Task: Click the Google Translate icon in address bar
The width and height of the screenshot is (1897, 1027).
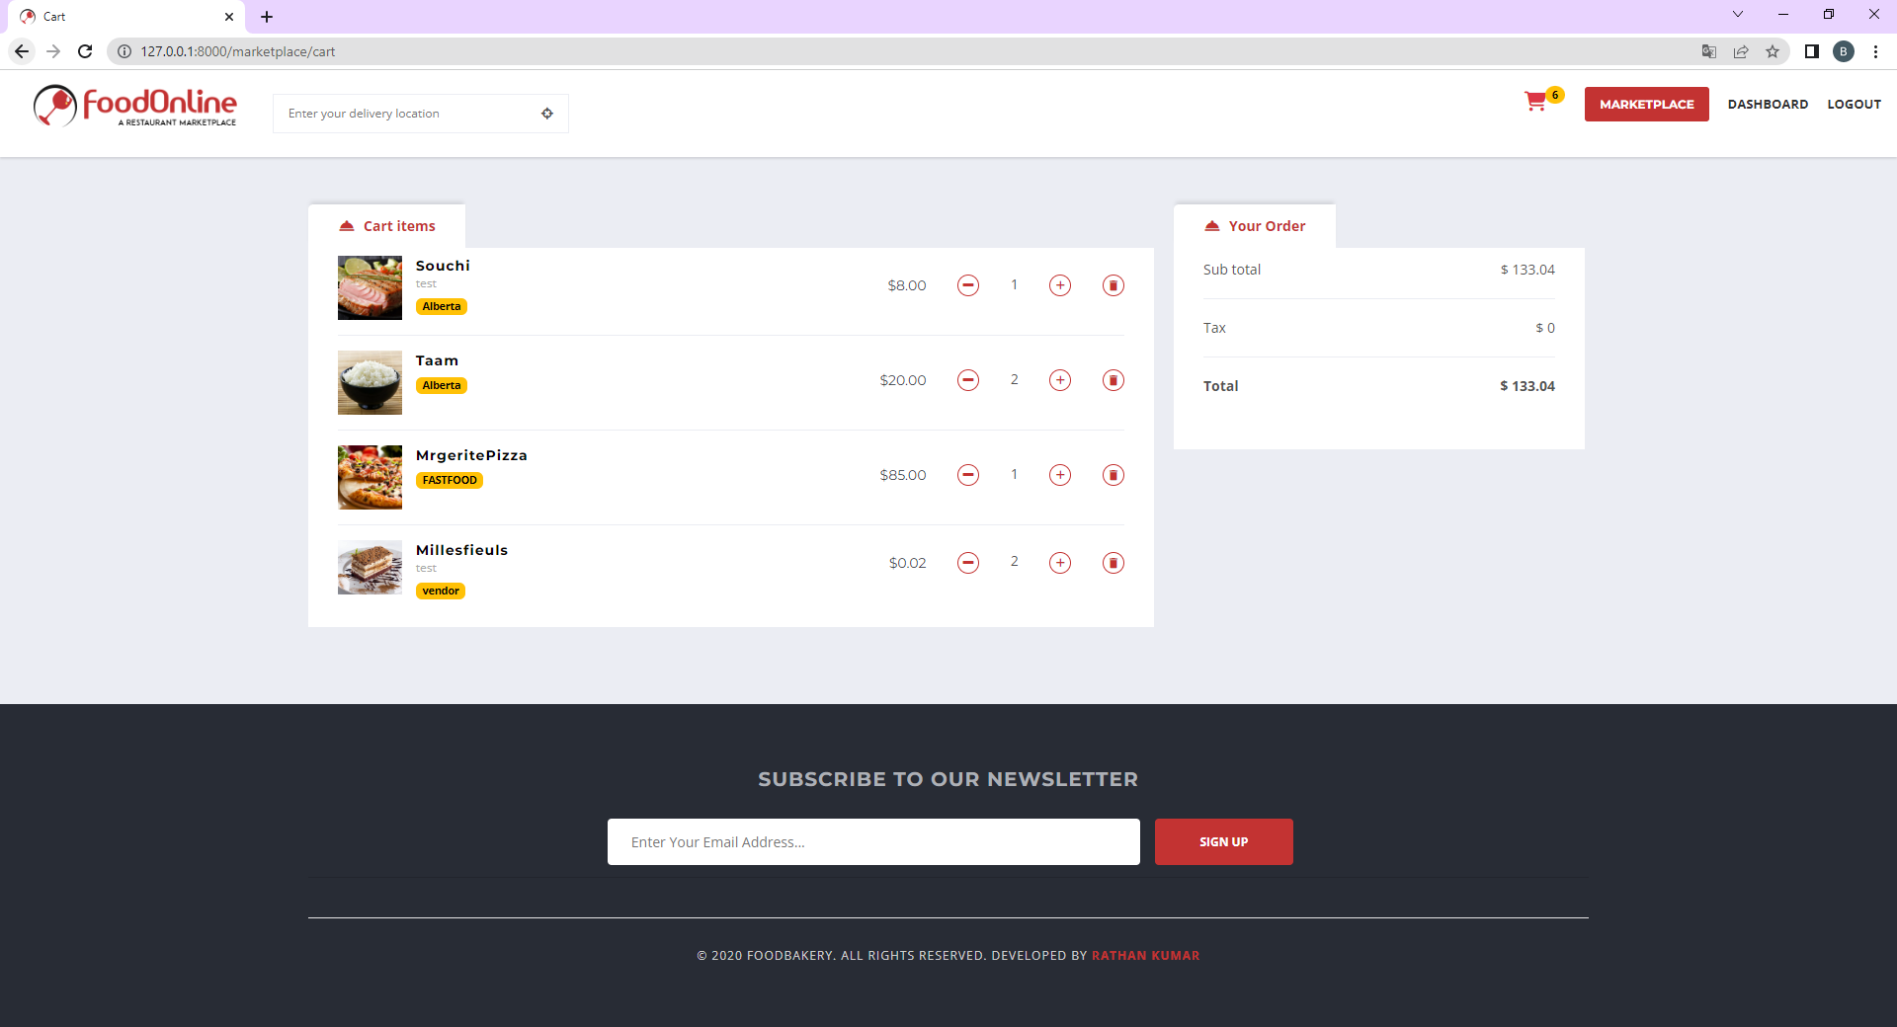Action: 1707,51
